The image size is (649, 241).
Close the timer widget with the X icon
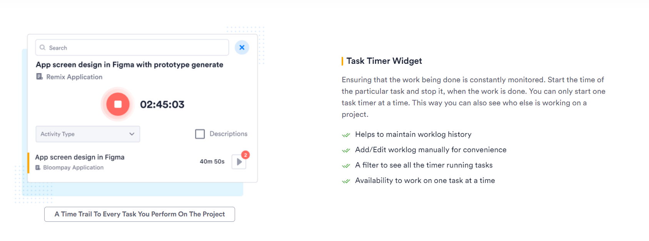pos(242,48)
